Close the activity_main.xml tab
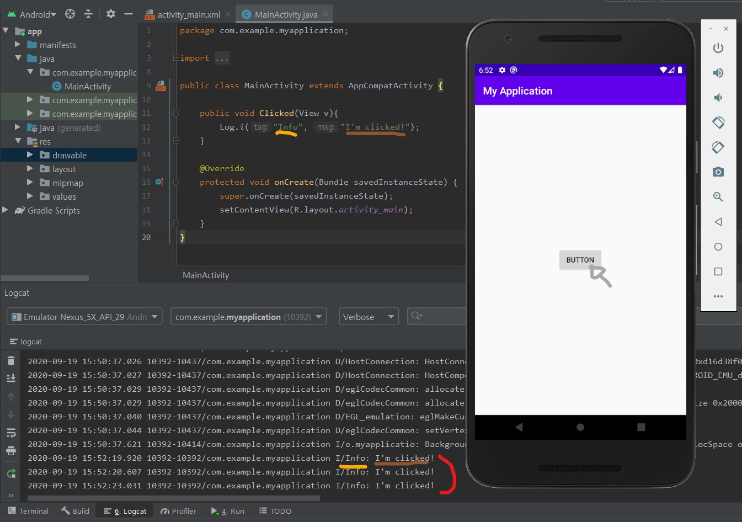The height and width of the screenshot is (522, 742). 228,14
